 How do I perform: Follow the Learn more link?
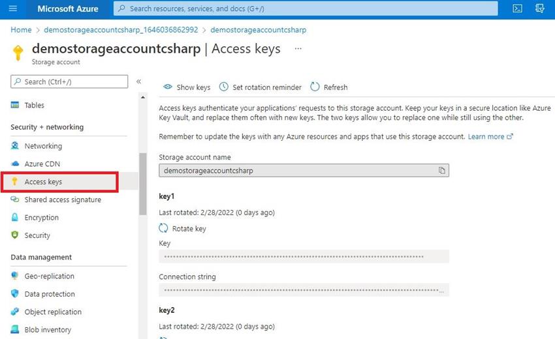[x=490, y=137]
